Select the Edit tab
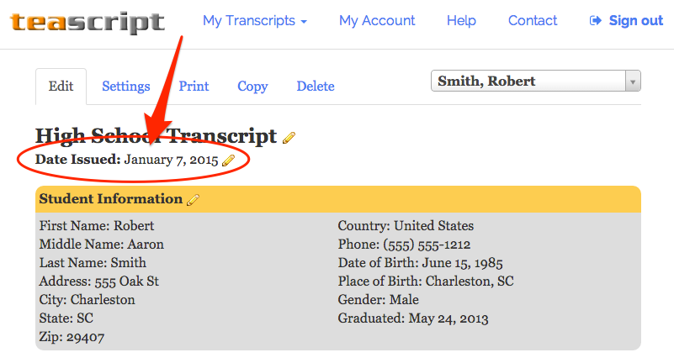 pyautogui.click(x=61, y=87)
